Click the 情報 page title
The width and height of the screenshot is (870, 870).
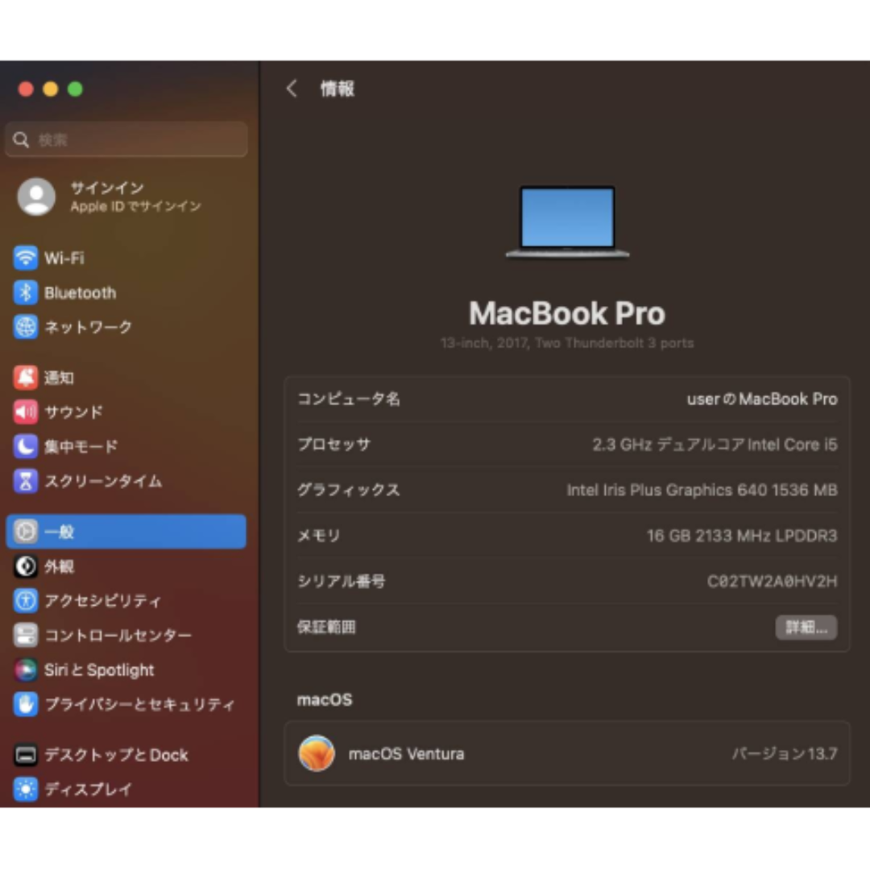(x=338, y=89)
